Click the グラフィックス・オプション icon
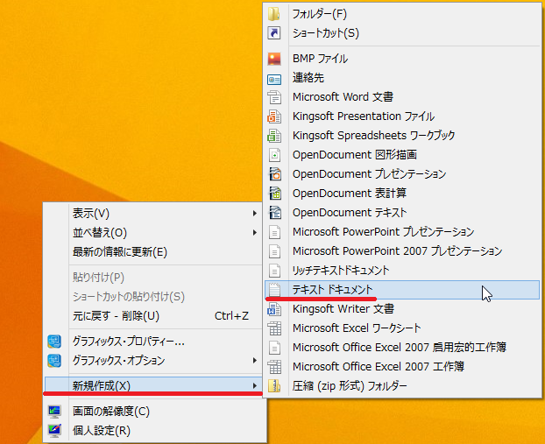545x444 pixels. point(54,361)
